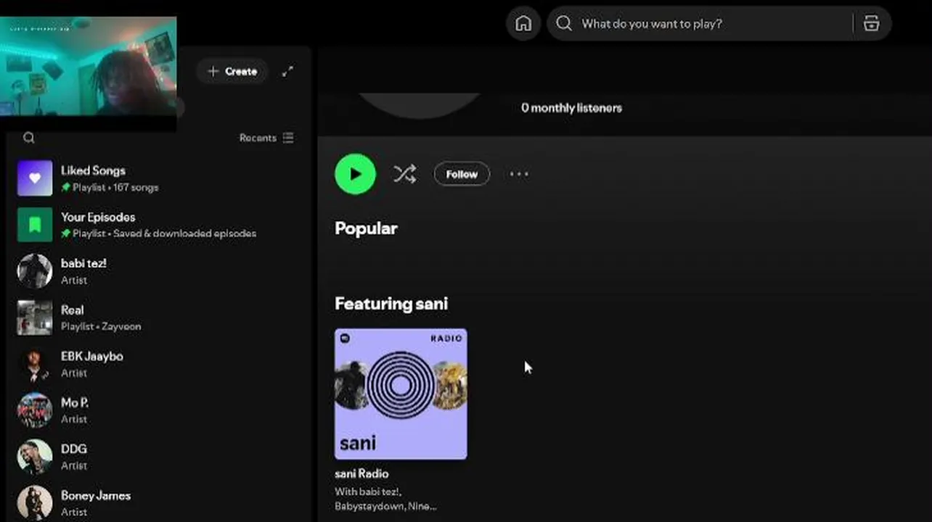Open the Browse icon beside search field
The height and width of the screenshot is (522, 932).
click(x=871, y=24)
